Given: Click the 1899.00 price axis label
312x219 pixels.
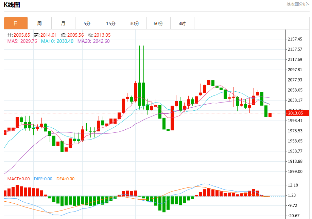Looking at the screenshot, I should [295, 171].
